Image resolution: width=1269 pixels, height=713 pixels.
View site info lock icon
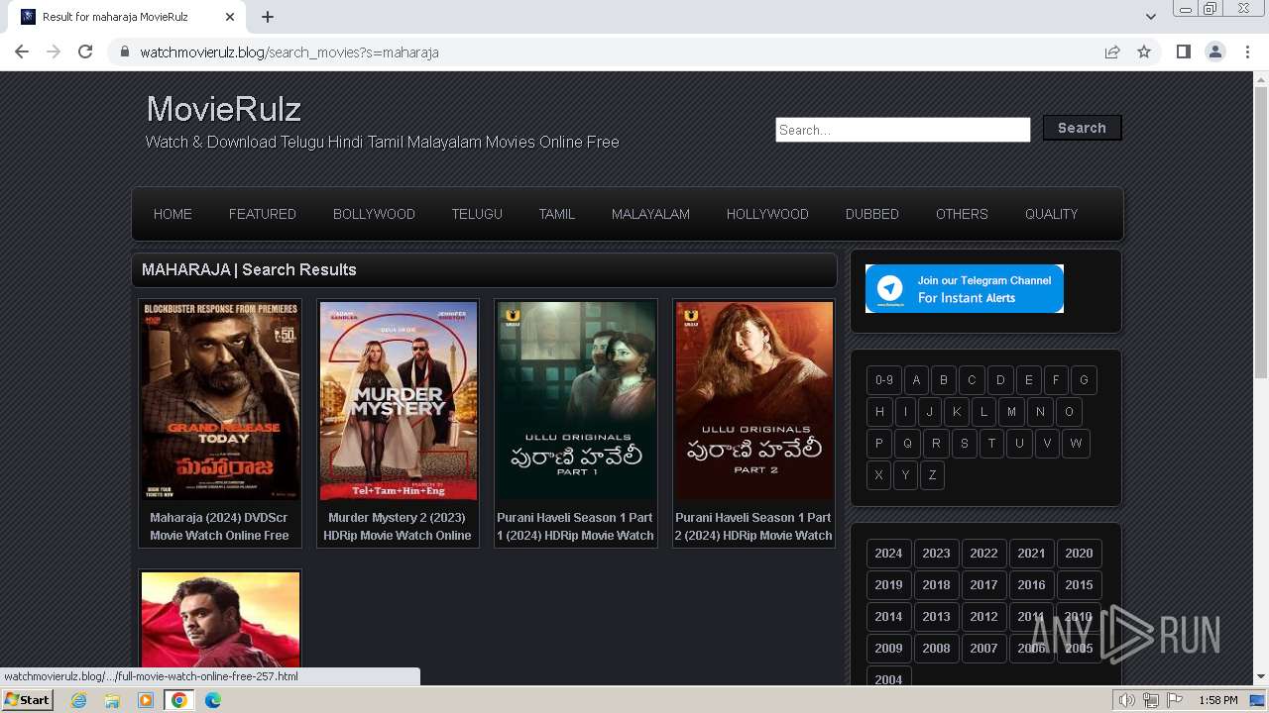[124, 51]
